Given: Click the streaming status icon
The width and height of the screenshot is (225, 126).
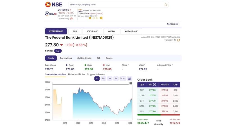Looking at the screenshot, I should (x=71, y=19).
